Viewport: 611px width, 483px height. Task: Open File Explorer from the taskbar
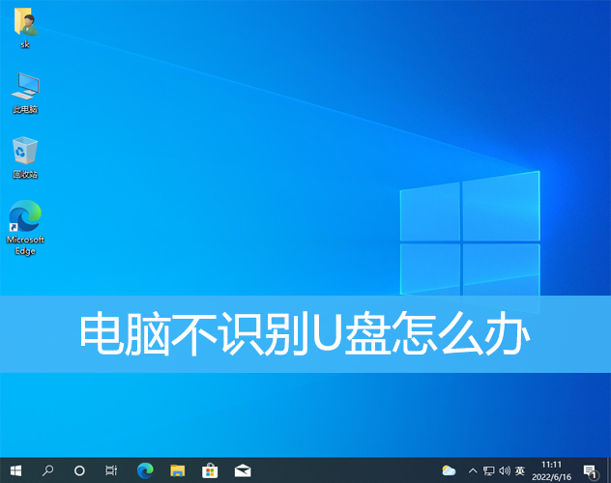177,470
